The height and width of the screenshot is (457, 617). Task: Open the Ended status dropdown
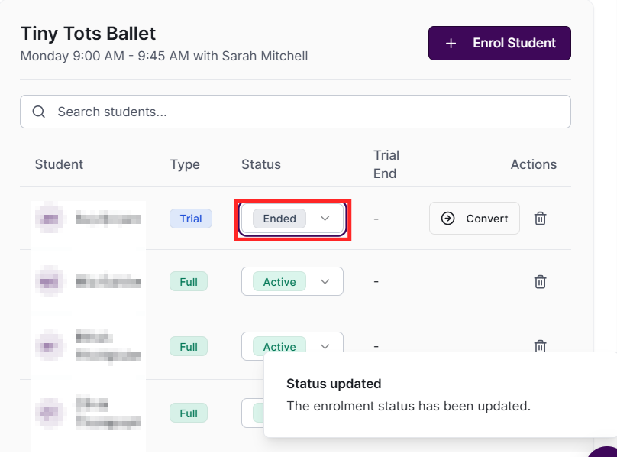(x=292, y=219)
